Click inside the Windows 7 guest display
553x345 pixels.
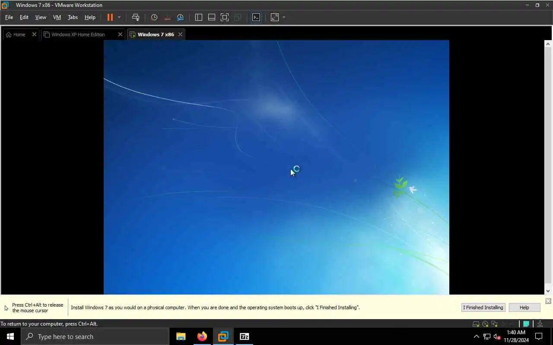(x=276, y=167)
